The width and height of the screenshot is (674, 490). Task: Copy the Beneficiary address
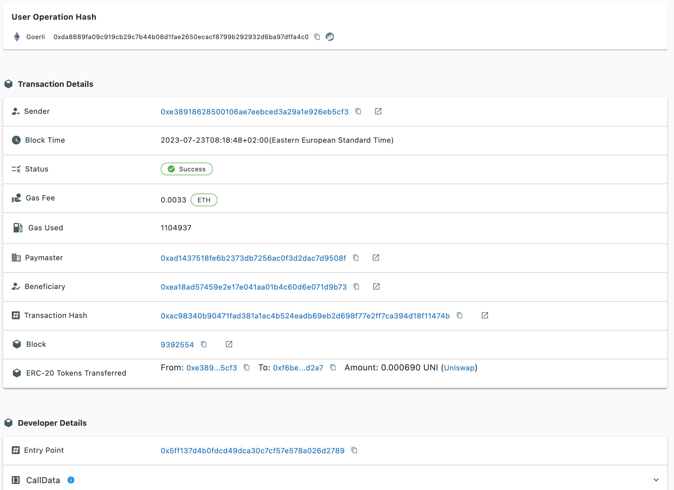coord(357,286)
